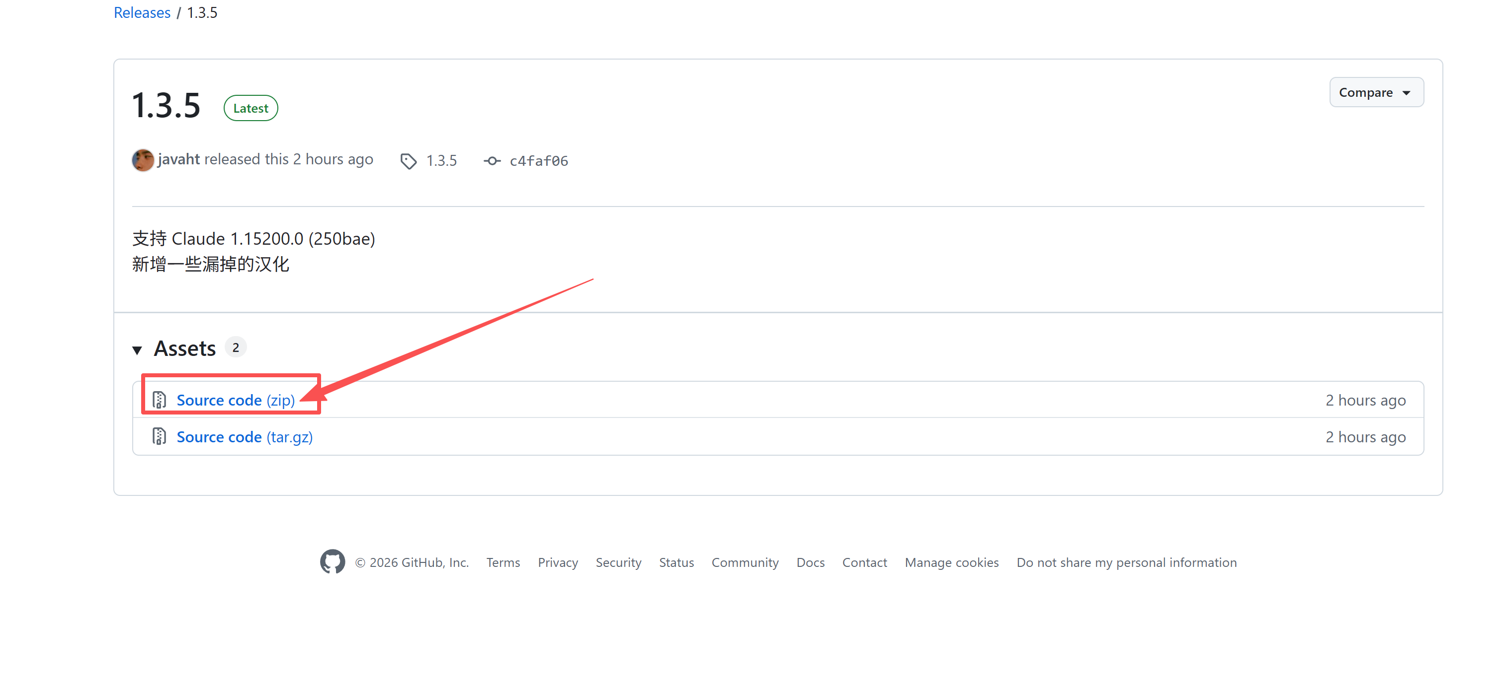Open commit c4faf06
This screenshot has width=1505, height=691.
pos(539,161)
